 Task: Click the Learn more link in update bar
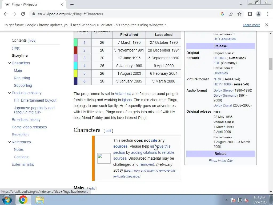tap(251, 25)
